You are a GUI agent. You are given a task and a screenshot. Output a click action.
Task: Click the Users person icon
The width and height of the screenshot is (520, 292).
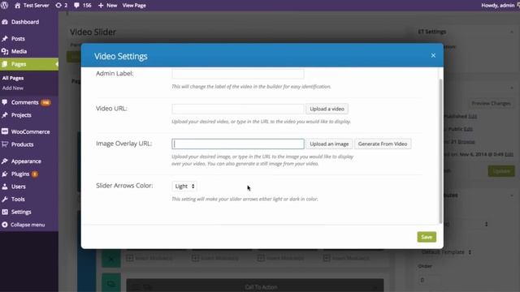5,187
